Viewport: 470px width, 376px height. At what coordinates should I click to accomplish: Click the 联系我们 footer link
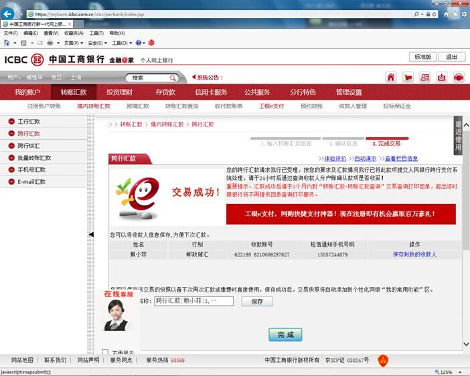[55, 360]
